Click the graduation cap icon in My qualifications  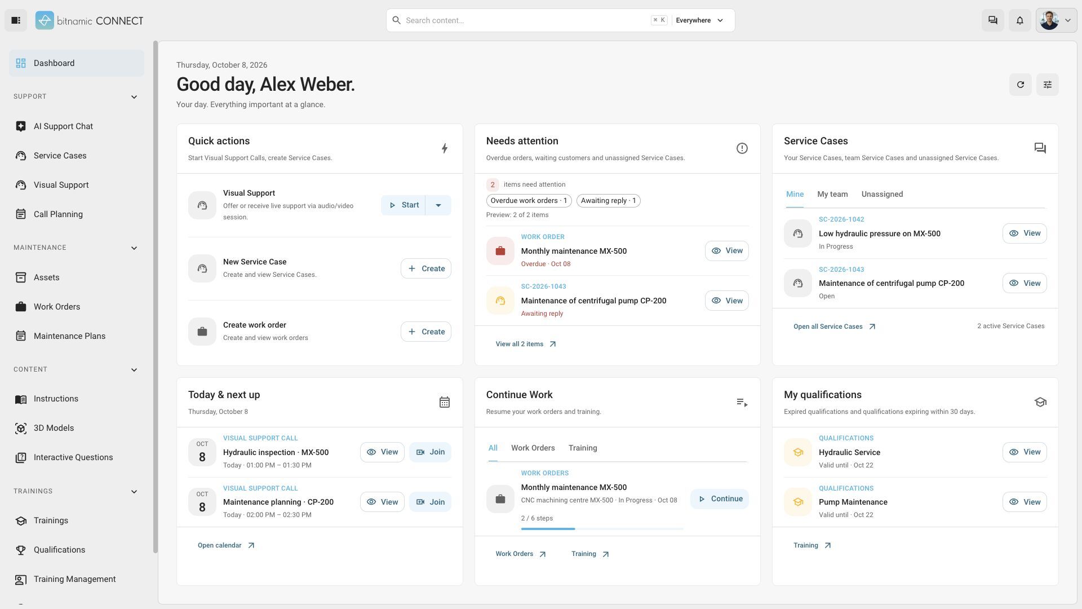1040,402
